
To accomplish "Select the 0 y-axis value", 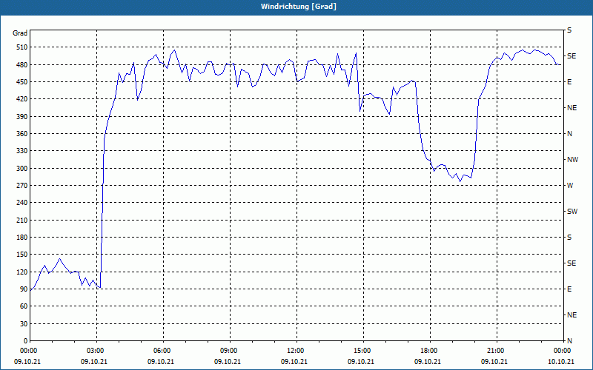I will coord(25,341).
